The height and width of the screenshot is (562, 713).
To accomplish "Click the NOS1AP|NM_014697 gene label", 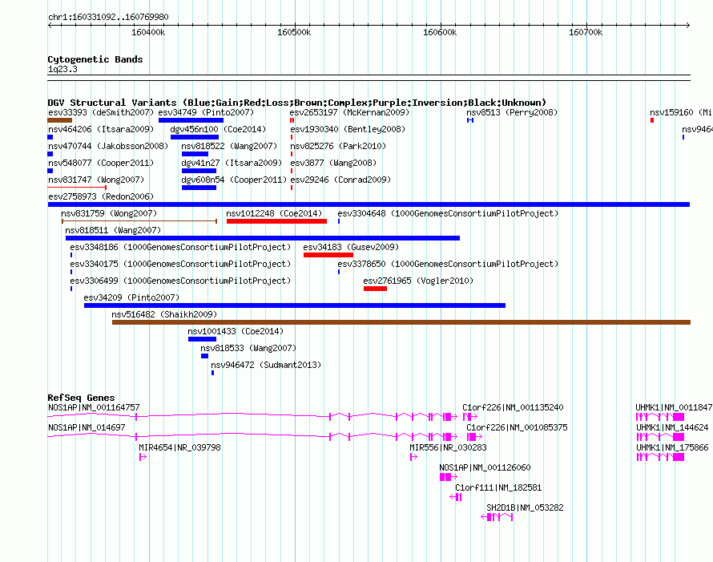I will [x=87, y=427].
